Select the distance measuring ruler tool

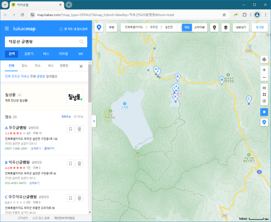[x=264, y=88]
